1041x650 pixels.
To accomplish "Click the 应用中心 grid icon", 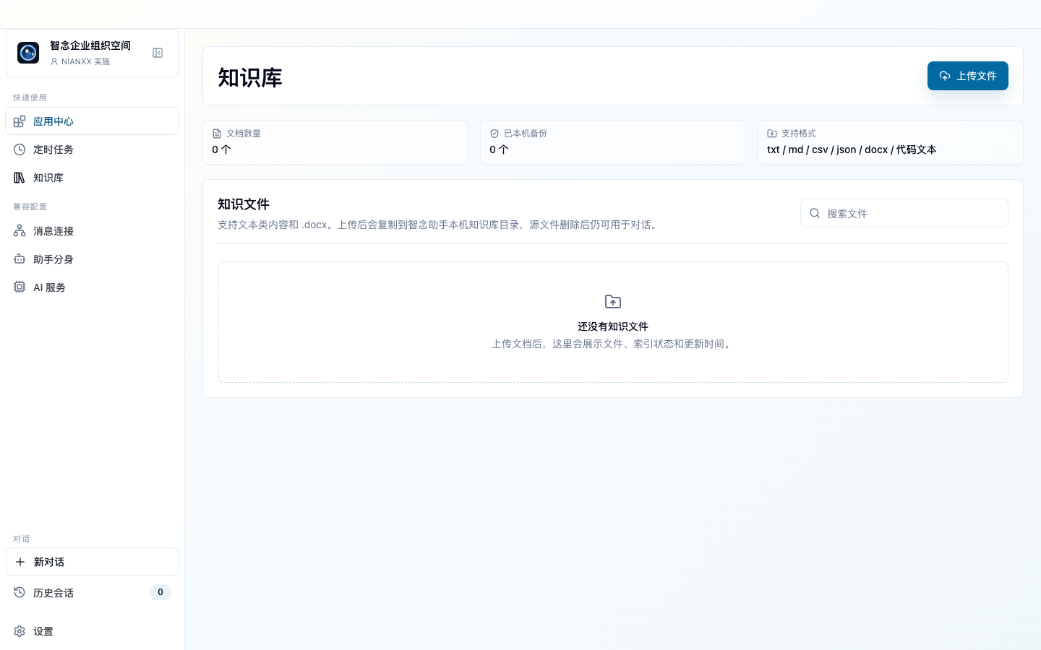I will click(x=20, y=121).
